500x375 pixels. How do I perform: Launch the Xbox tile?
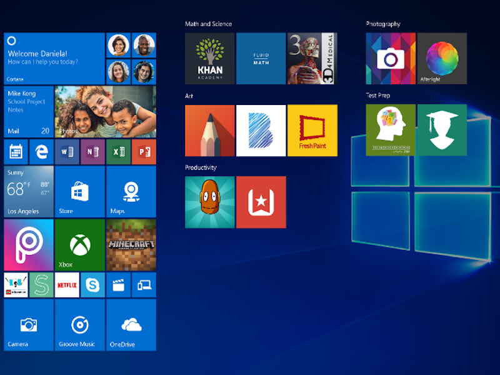point(80,245)
